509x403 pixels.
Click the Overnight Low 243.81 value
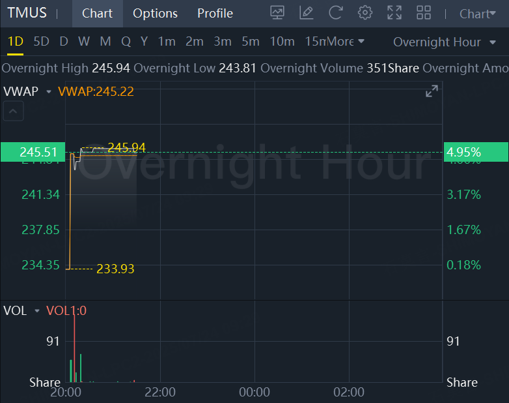[238, 68]
